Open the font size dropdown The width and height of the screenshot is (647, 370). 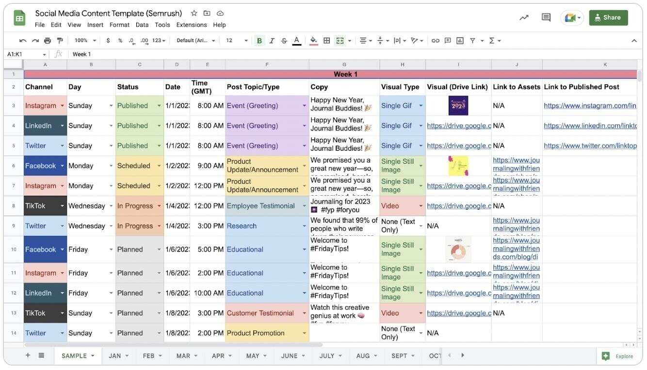246,41
